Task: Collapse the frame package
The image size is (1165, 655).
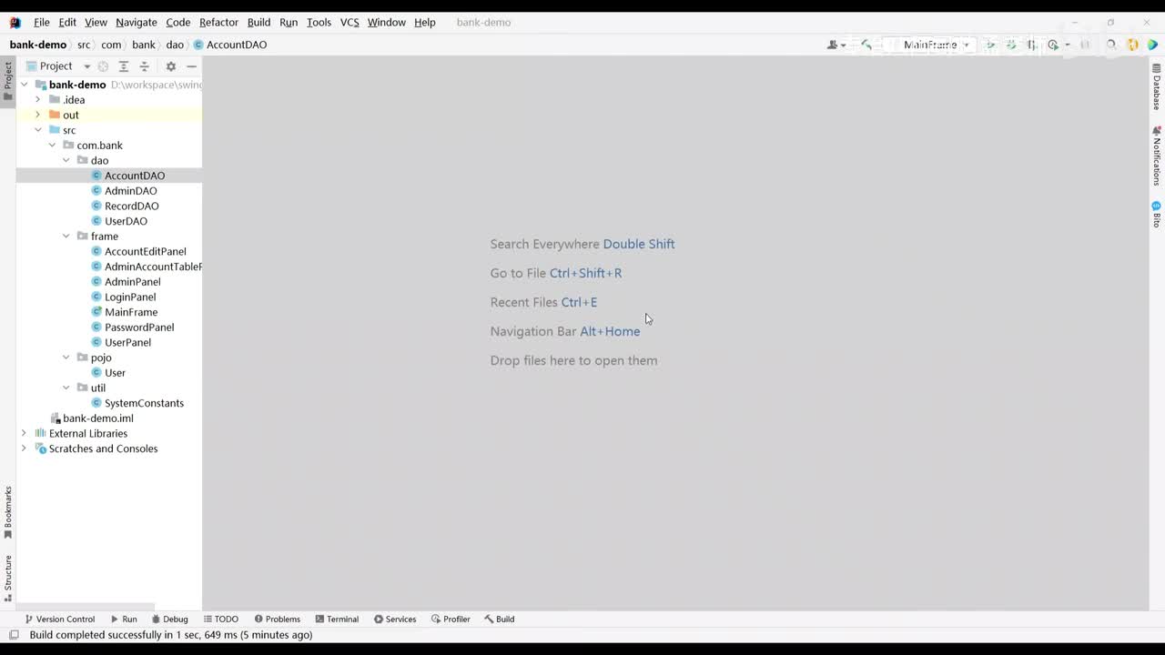Action: click(66, 237)
